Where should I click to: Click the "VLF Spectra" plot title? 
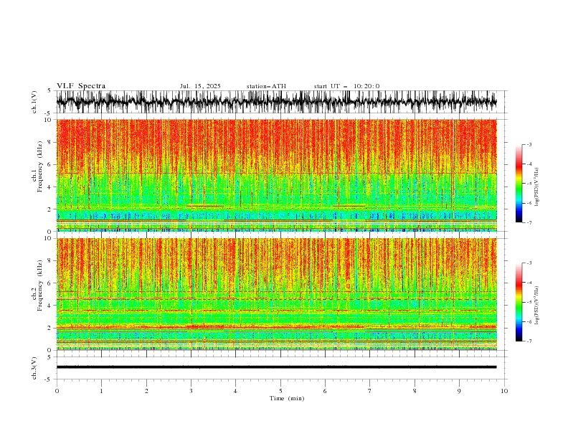coord(81,86)
